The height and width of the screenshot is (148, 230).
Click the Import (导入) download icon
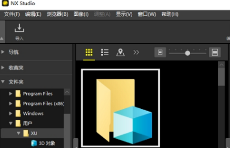pos(19,28)
